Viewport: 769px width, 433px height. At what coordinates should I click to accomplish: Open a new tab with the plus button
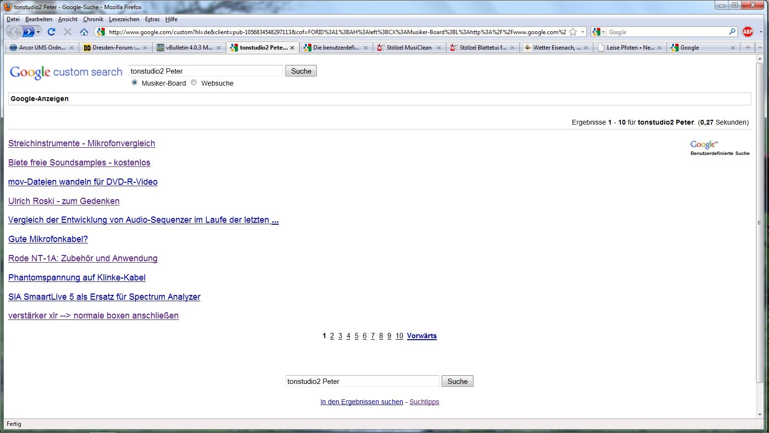(x=747, y=47)
